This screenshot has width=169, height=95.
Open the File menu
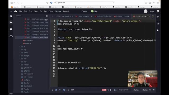[x=21, y=11]
